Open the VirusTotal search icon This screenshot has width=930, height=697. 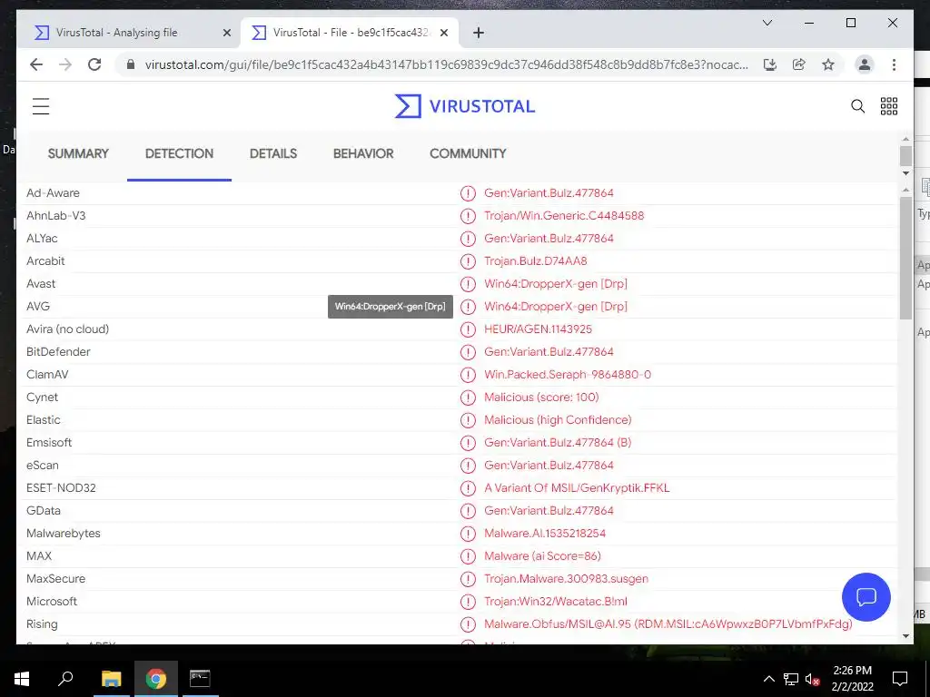point(857,106)
